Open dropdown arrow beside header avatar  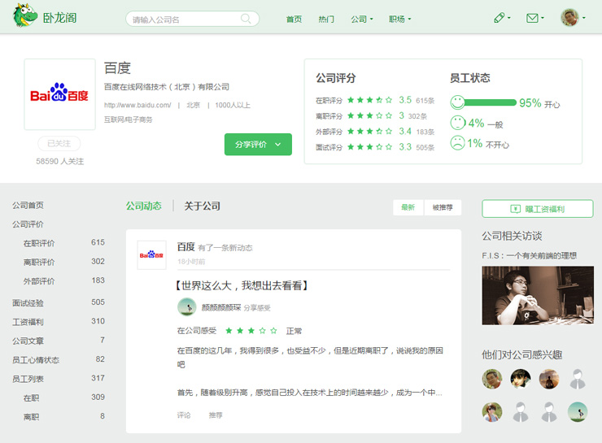click(583, 18)
